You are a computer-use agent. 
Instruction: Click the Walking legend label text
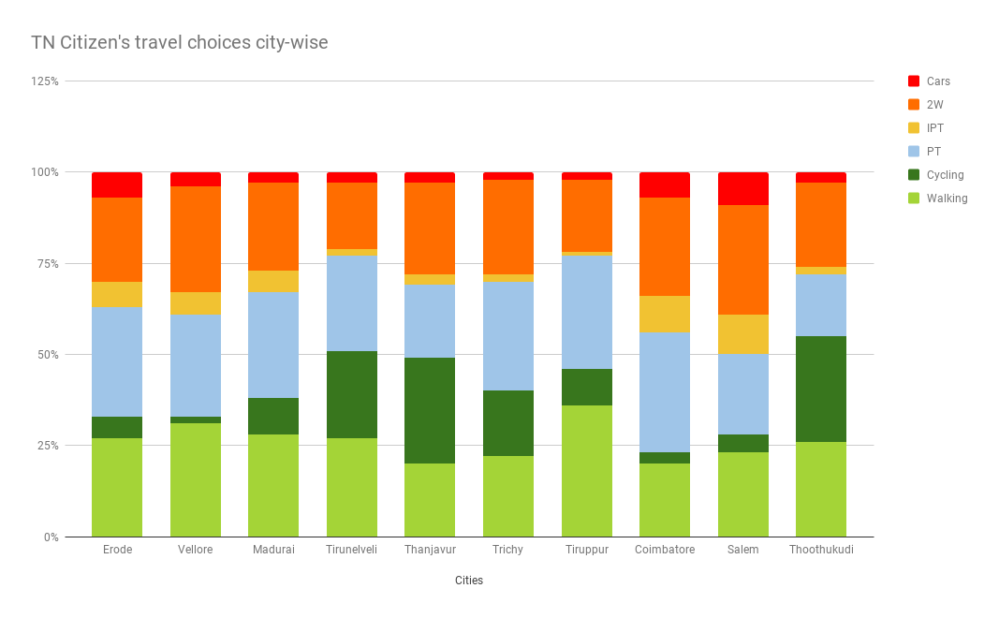click(x=947, y=199)
